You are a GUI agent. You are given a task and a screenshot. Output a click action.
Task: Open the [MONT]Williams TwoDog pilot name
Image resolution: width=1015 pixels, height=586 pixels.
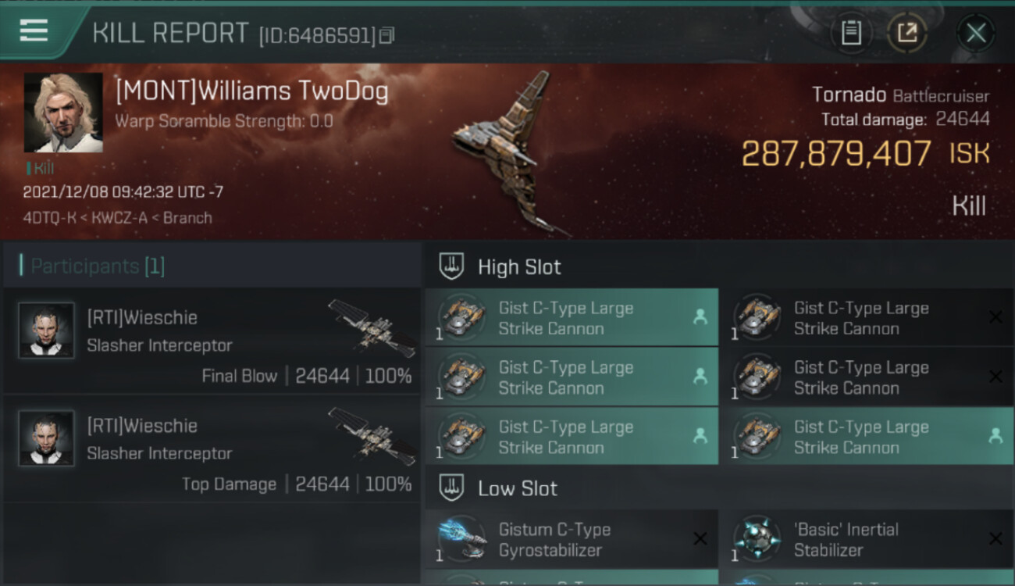pos(251,92)
